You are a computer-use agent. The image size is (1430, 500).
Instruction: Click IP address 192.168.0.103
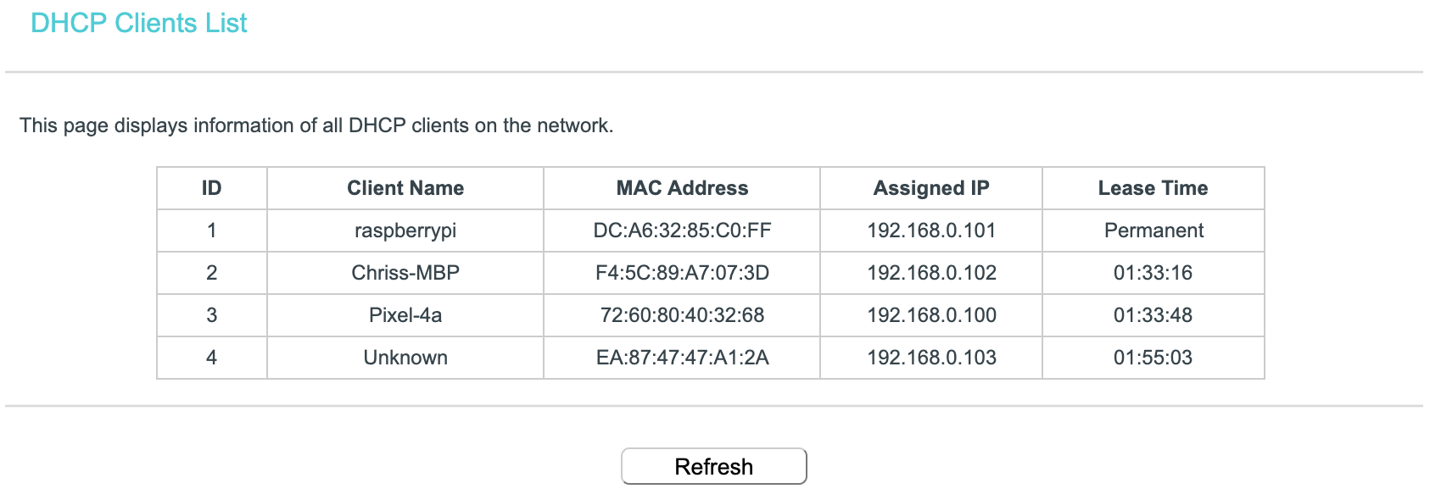click(x=931, y=357)
